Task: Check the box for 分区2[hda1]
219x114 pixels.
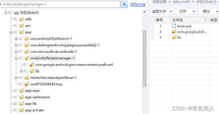Action: click(x=13, y=13)
